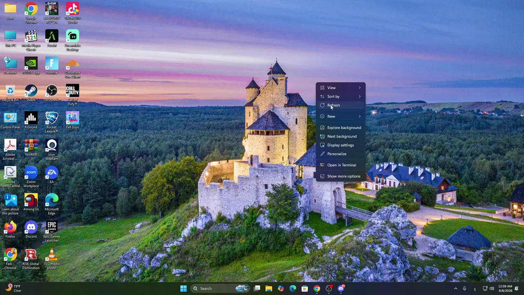The width and height of the screenshot is (524, 295).
Task: Open the NVIDIA App shortcut
Action: tap(31, 66)
